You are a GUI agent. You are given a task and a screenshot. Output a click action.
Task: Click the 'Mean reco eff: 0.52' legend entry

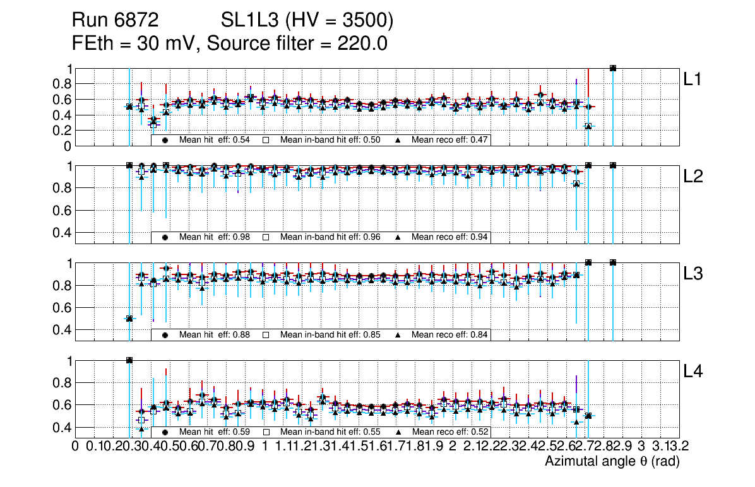coord(449,432)
